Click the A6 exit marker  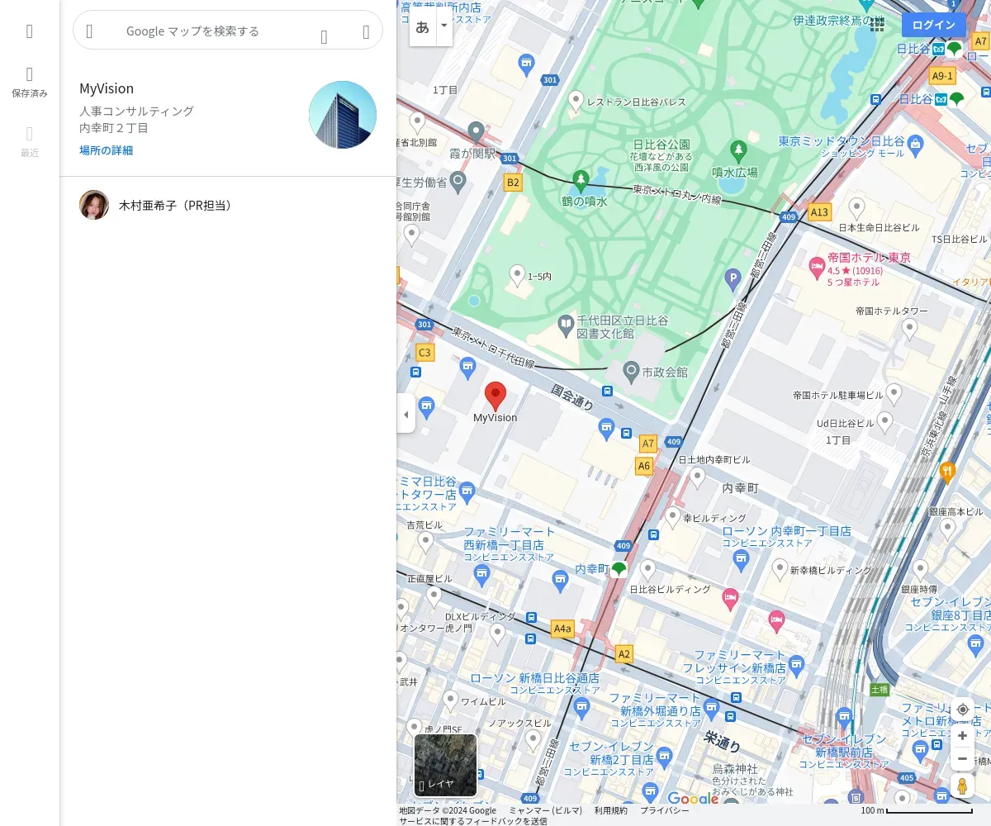[644, 466]
